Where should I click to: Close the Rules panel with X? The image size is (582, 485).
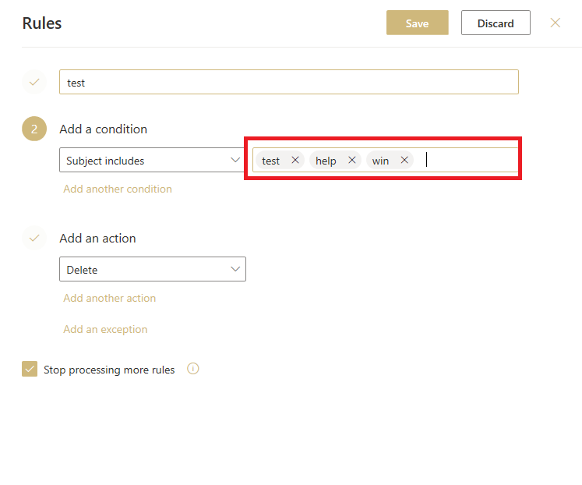pos(556,23)
